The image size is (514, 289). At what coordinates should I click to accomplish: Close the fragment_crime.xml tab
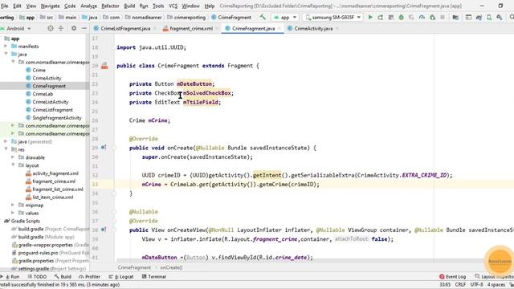(x=217, y=29)
